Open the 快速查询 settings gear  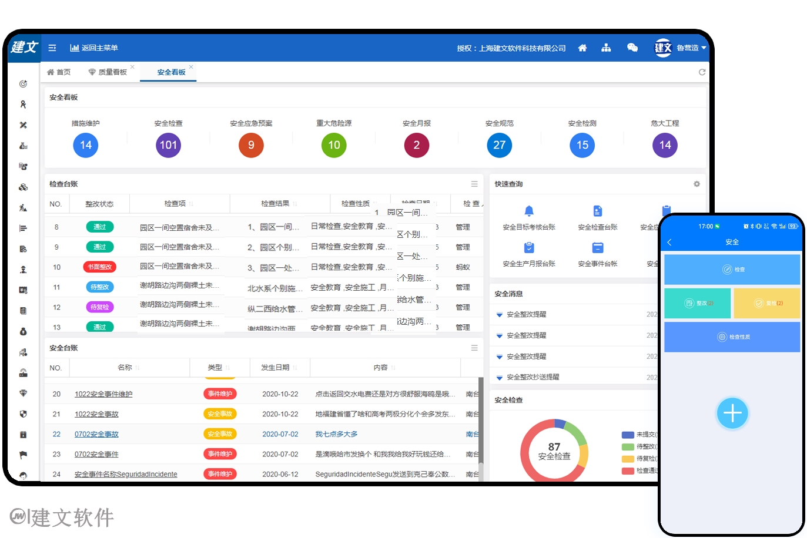pyautogui.click(x=697, y=184)
